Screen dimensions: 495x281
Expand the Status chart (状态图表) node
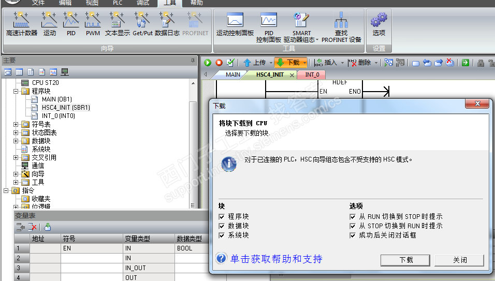click(x=16, y=133)
